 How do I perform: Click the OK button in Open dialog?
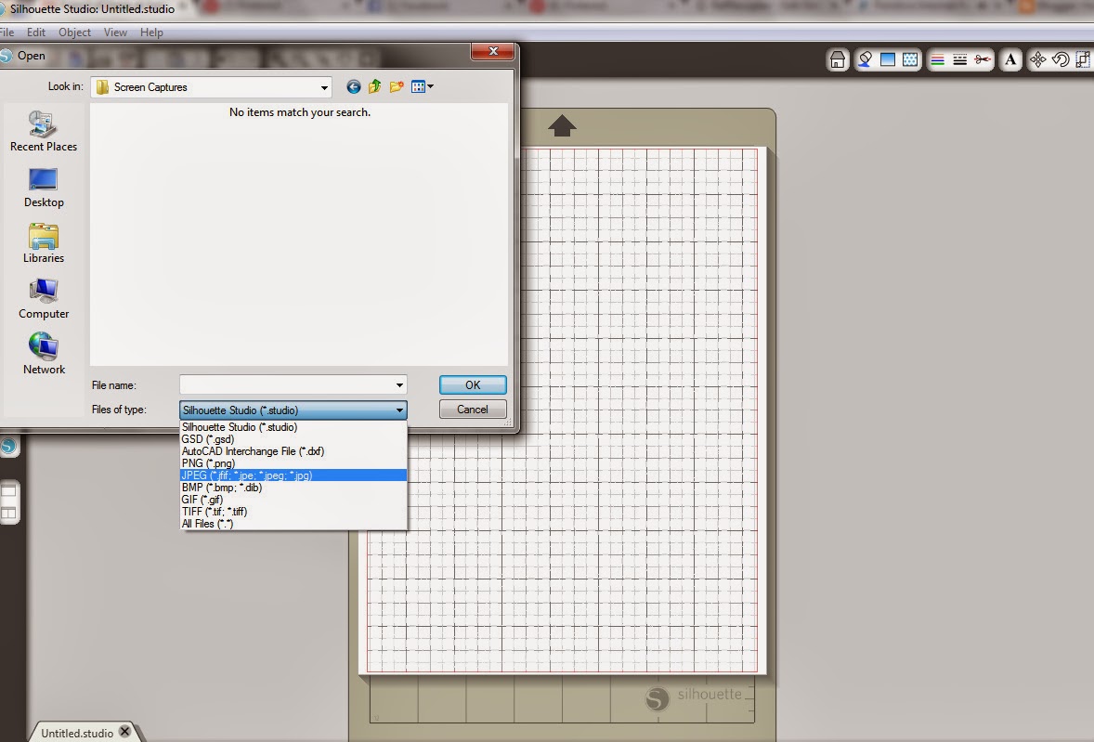(x=473, y=385)
